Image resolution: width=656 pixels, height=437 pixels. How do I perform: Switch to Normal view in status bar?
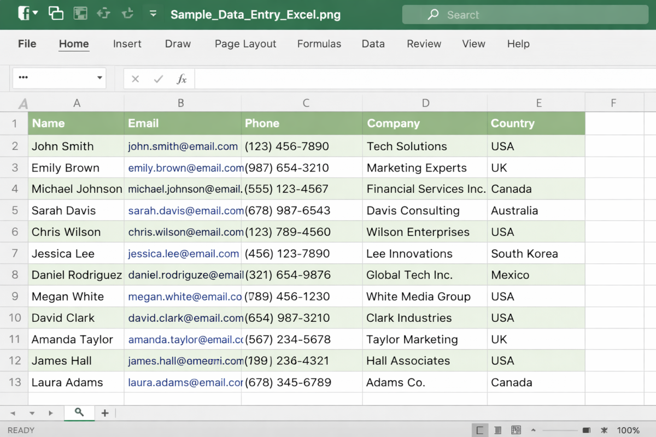point(479,430)
